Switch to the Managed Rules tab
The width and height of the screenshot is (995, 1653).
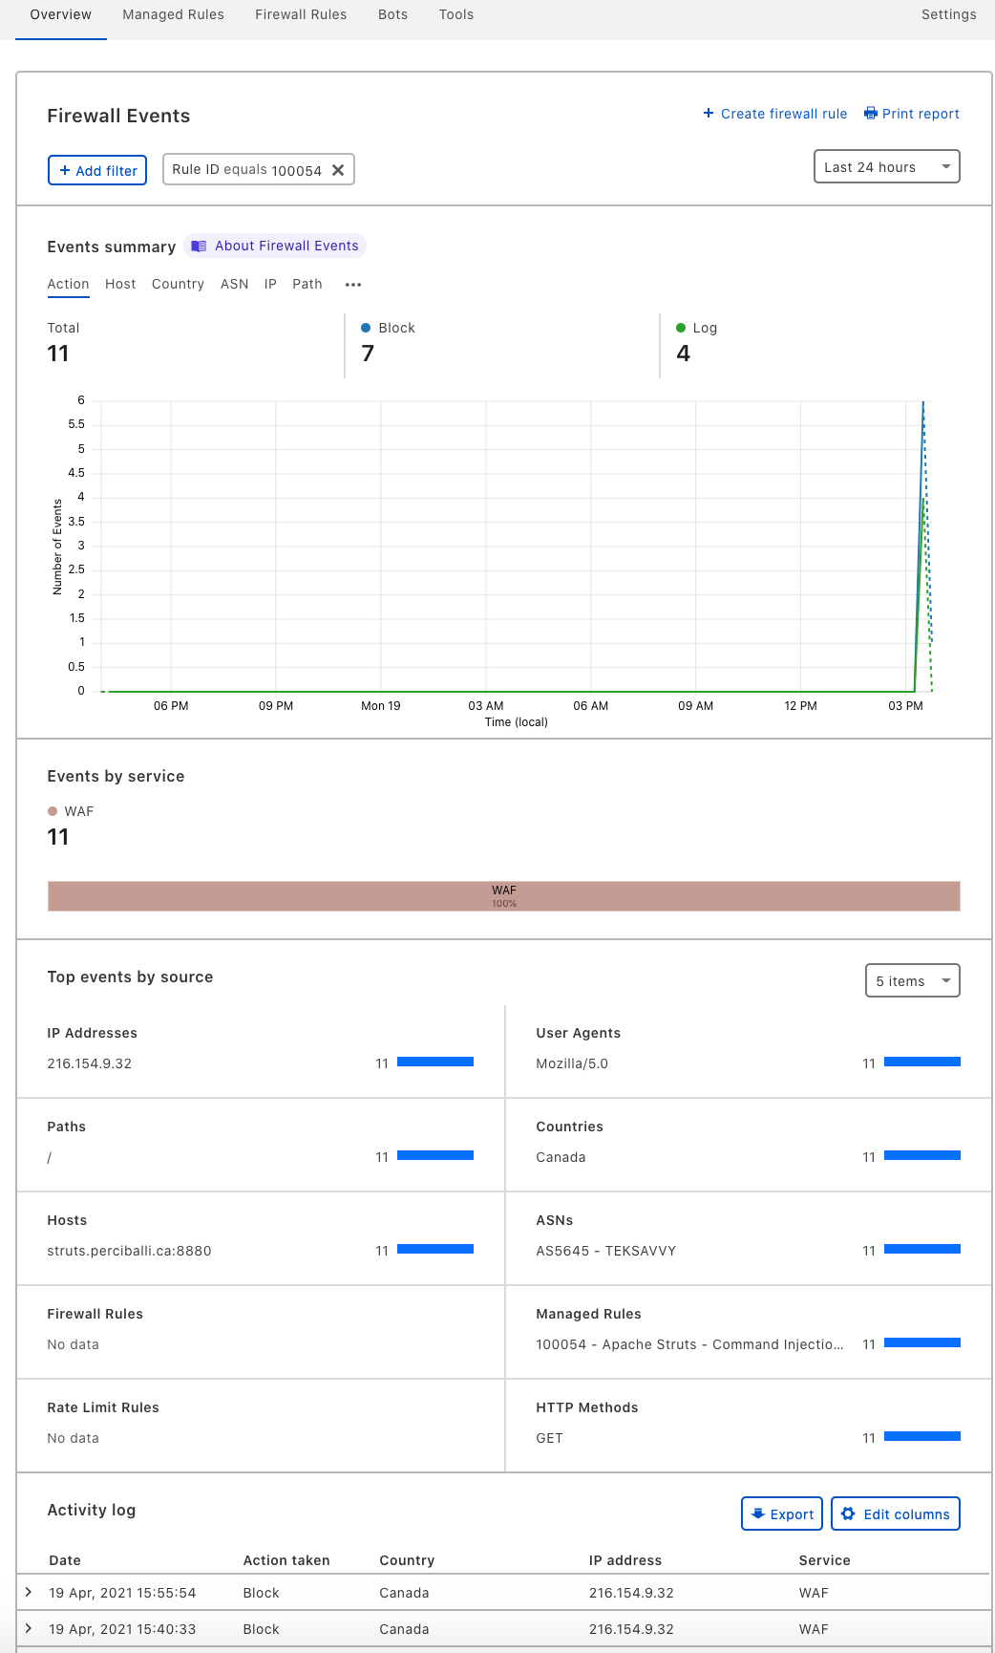[173, 15]
